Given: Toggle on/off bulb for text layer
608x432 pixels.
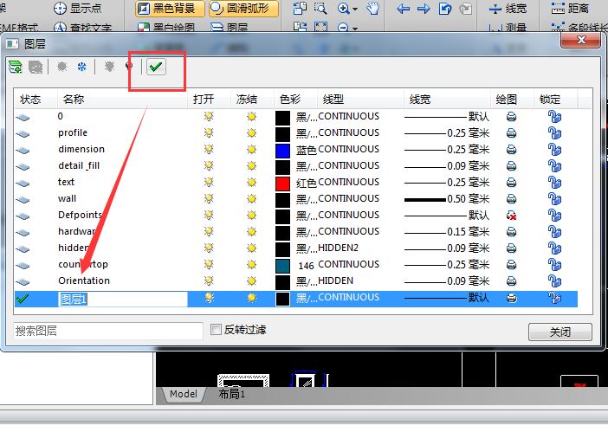Looking at the screenshot, I should 209,182.
